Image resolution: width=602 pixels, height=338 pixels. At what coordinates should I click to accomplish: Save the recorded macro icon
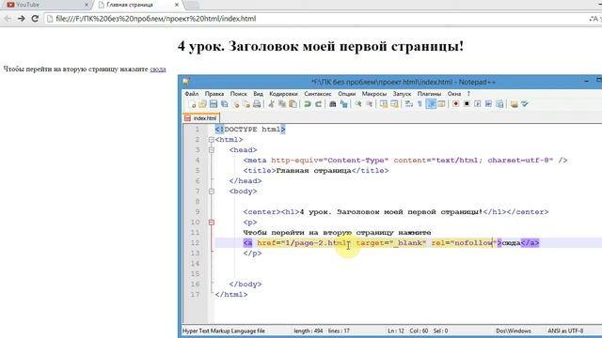[499, 104]
